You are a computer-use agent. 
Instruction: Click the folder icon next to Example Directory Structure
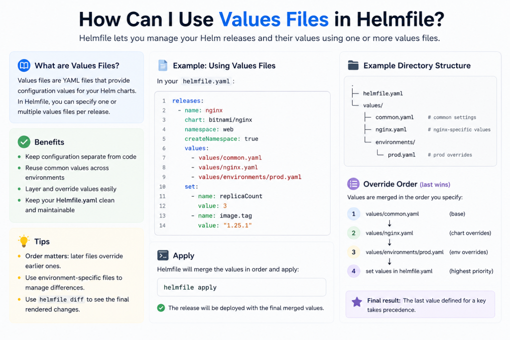[x=353, y=65]
